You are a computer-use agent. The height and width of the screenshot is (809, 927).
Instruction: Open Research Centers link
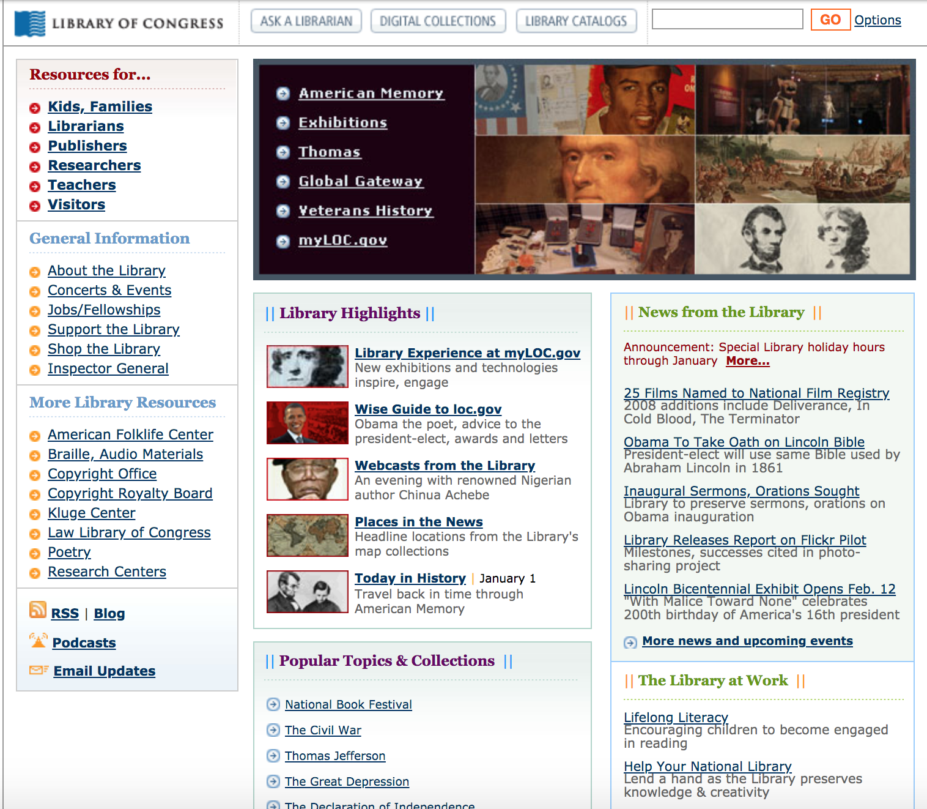pyautogui.click(x=107, y=572)
